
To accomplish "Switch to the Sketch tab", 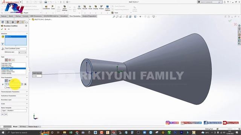I will pos(11,16).
